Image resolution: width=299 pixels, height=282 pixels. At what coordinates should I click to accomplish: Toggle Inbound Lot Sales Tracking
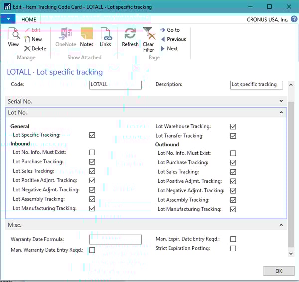coord(92,171)
